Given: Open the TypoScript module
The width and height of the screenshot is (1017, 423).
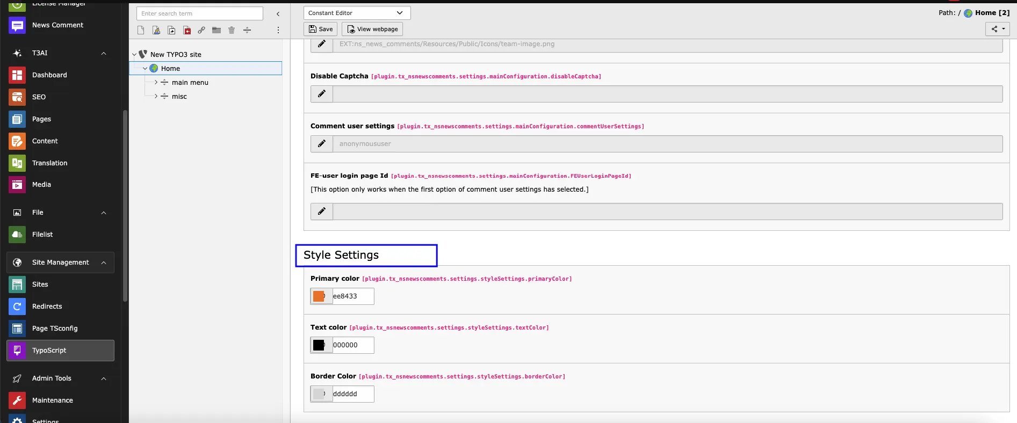Looking at the screenshot, I should 60,351.
